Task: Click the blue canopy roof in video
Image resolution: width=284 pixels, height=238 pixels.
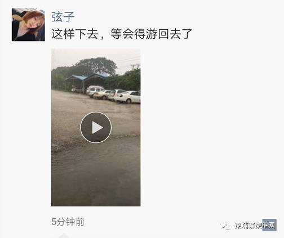Action: pyautogui.click(x=87, y=77)
